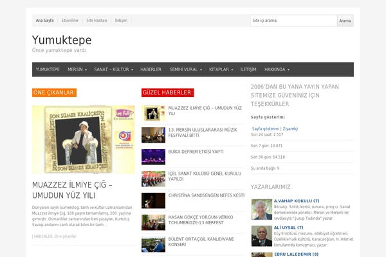The height and width of the screenshot is (257, 386).
Task: Expand the HAKKINDA dropdown menu
Action: click(277, 69)
